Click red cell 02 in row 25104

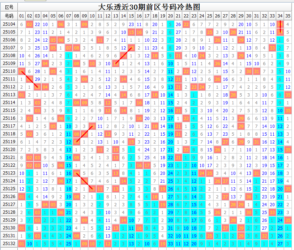coord(30,24)
